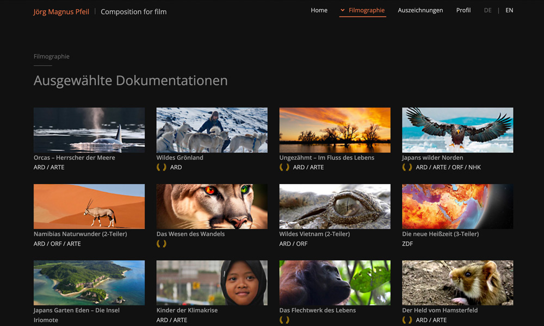
Task: Click the laurel icon under Das Wesen des Wandels
Action: point(162,243)
